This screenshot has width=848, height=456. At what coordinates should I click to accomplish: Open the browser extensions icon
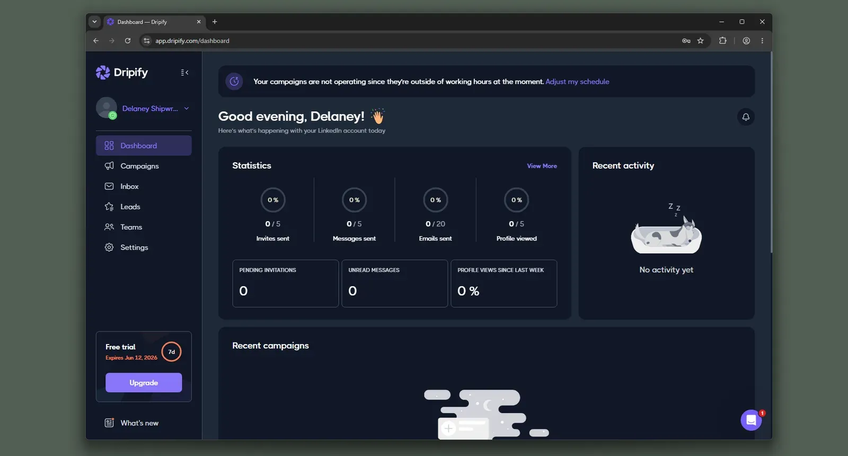pyautogui.click(x=722, y=41)
